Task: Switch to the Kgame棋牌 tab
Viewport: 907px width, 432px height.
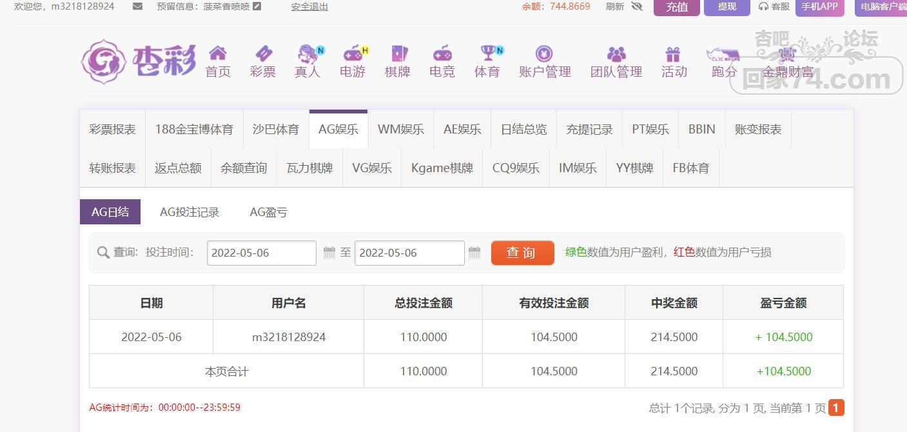Action: [x=442, y=168]
